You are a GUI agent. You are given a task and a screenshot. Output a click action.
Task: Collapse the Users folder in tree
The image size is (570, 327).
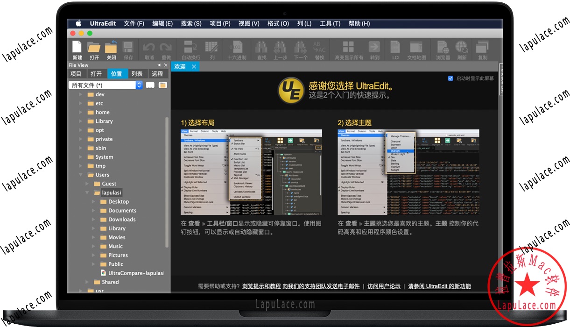click(81, 175)
